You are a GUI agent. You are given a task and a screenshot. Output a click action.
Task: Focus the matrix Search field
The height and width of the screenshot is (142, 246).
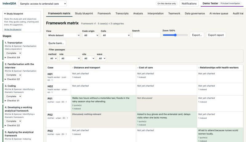tap(146, 35)
